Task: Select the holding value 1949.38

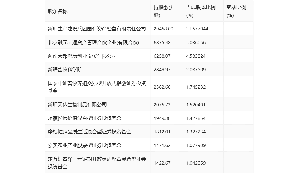Action: click(162, 118)
